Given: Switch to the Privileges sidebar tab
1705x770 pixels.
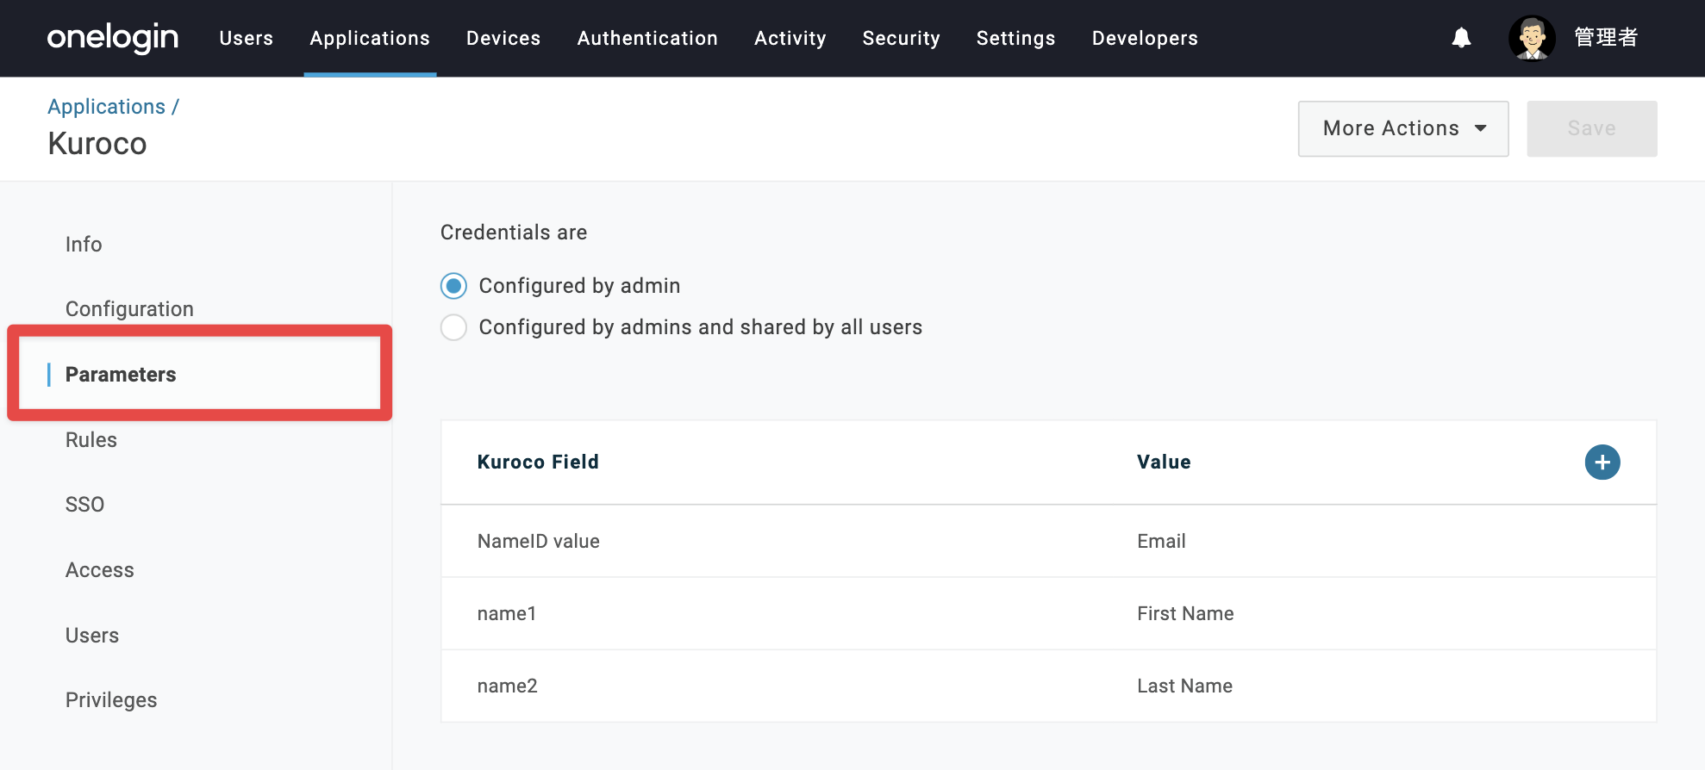Looking at the screenshot, I should click(111, 700).
